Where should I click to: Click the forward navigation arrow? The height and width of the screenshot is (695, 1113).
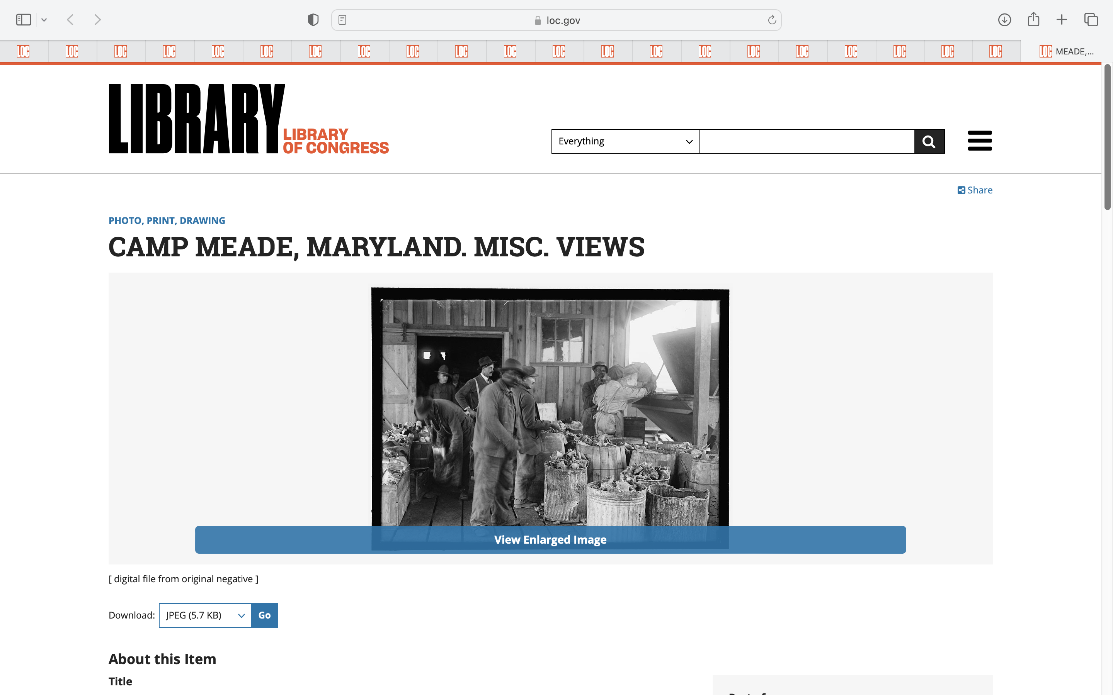[97, 20]
